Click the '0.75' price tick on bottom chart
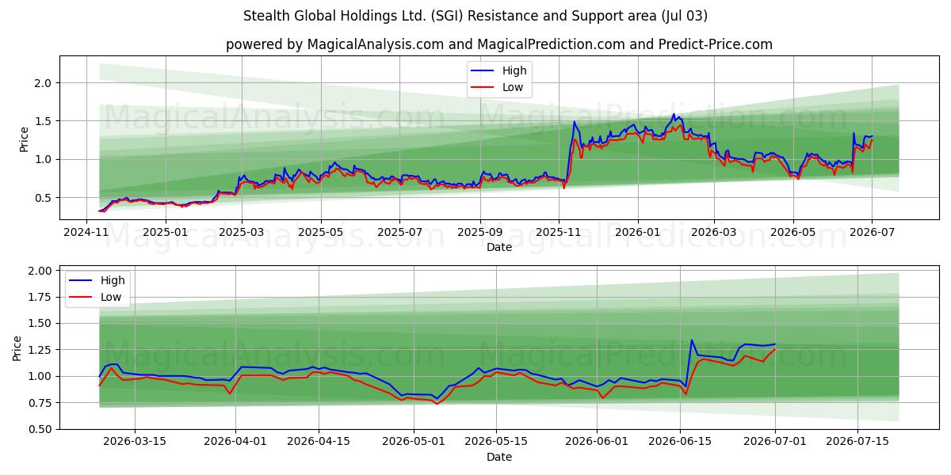This screenshot has width=951, height=475. point(40,403)
